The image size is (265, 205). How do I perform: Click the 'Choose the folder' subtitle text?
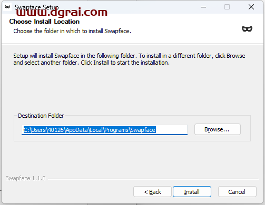pos(72,31)
